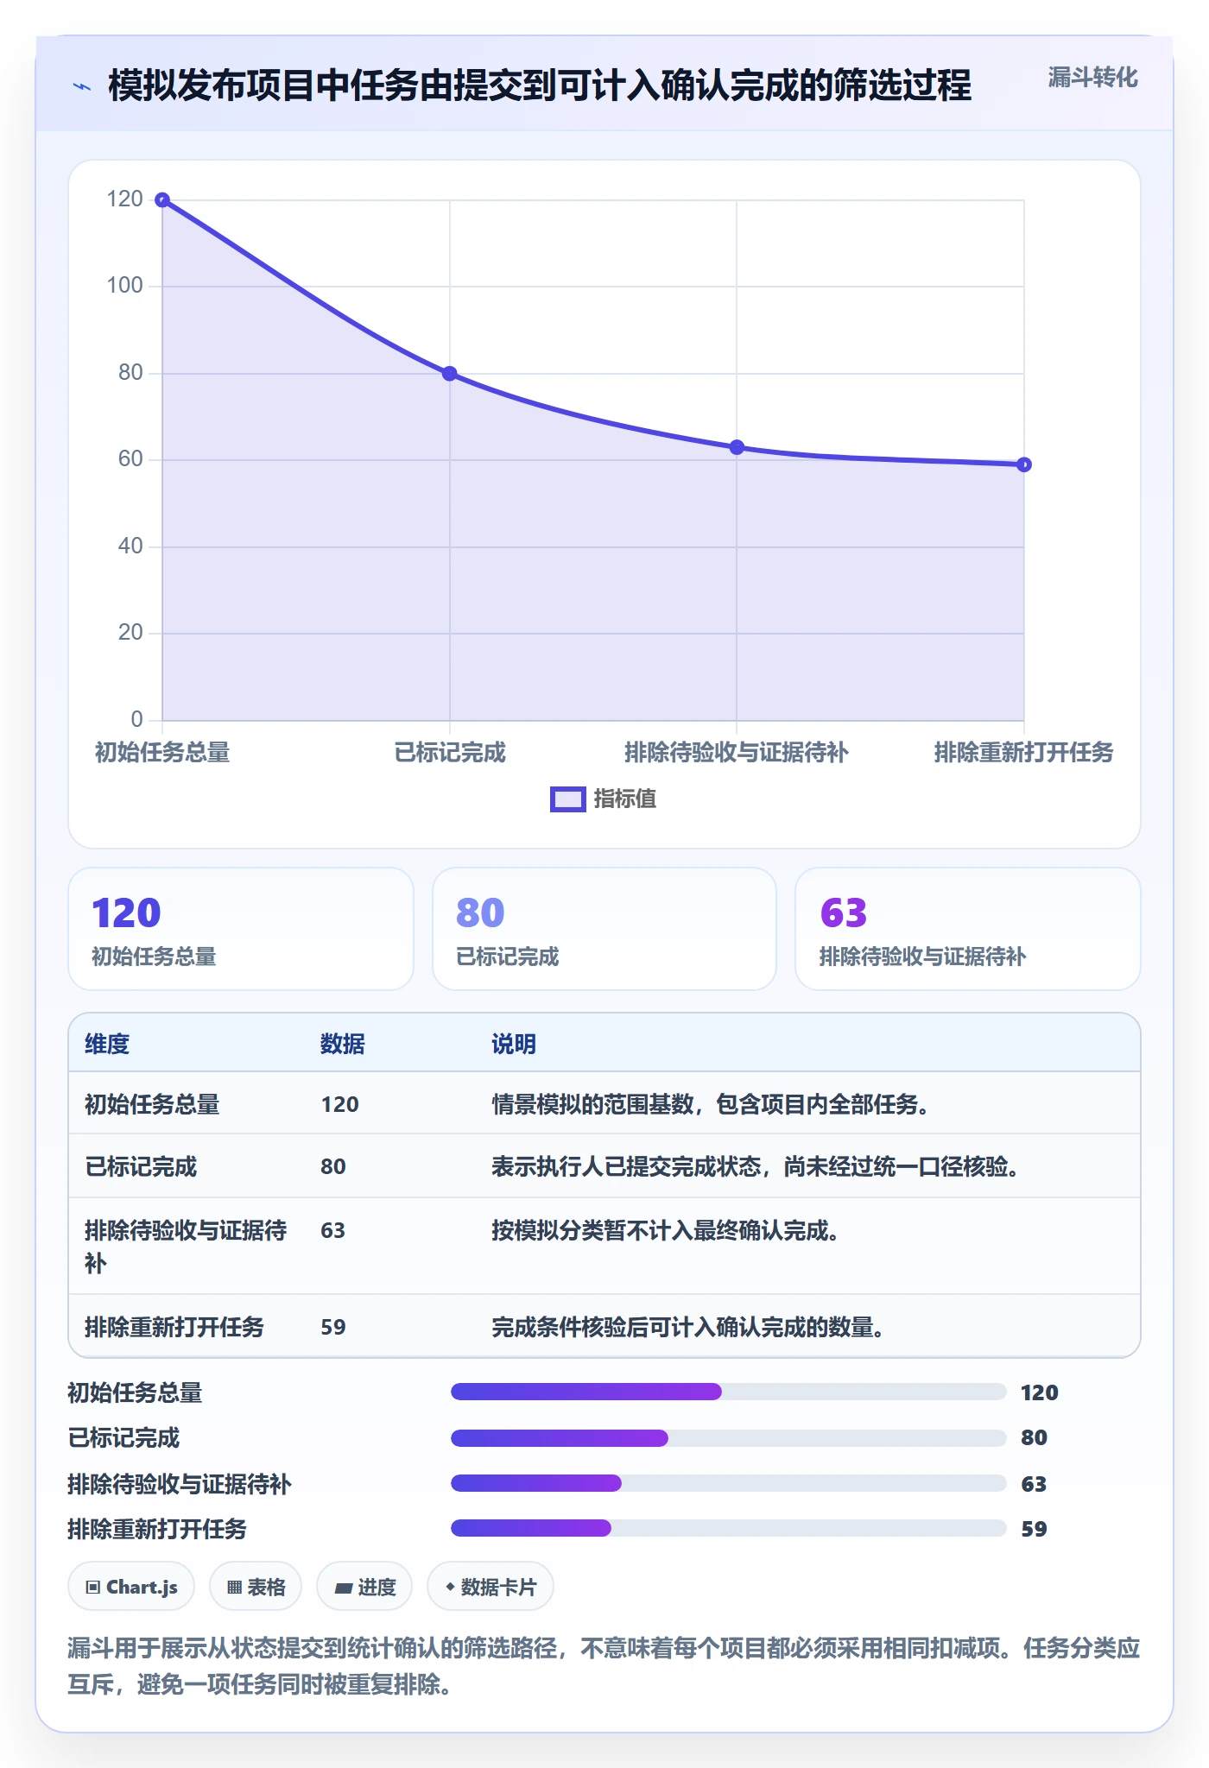
Task: Click the value 59 beside the progress bar
Action: click(x=1034, y=1529)
